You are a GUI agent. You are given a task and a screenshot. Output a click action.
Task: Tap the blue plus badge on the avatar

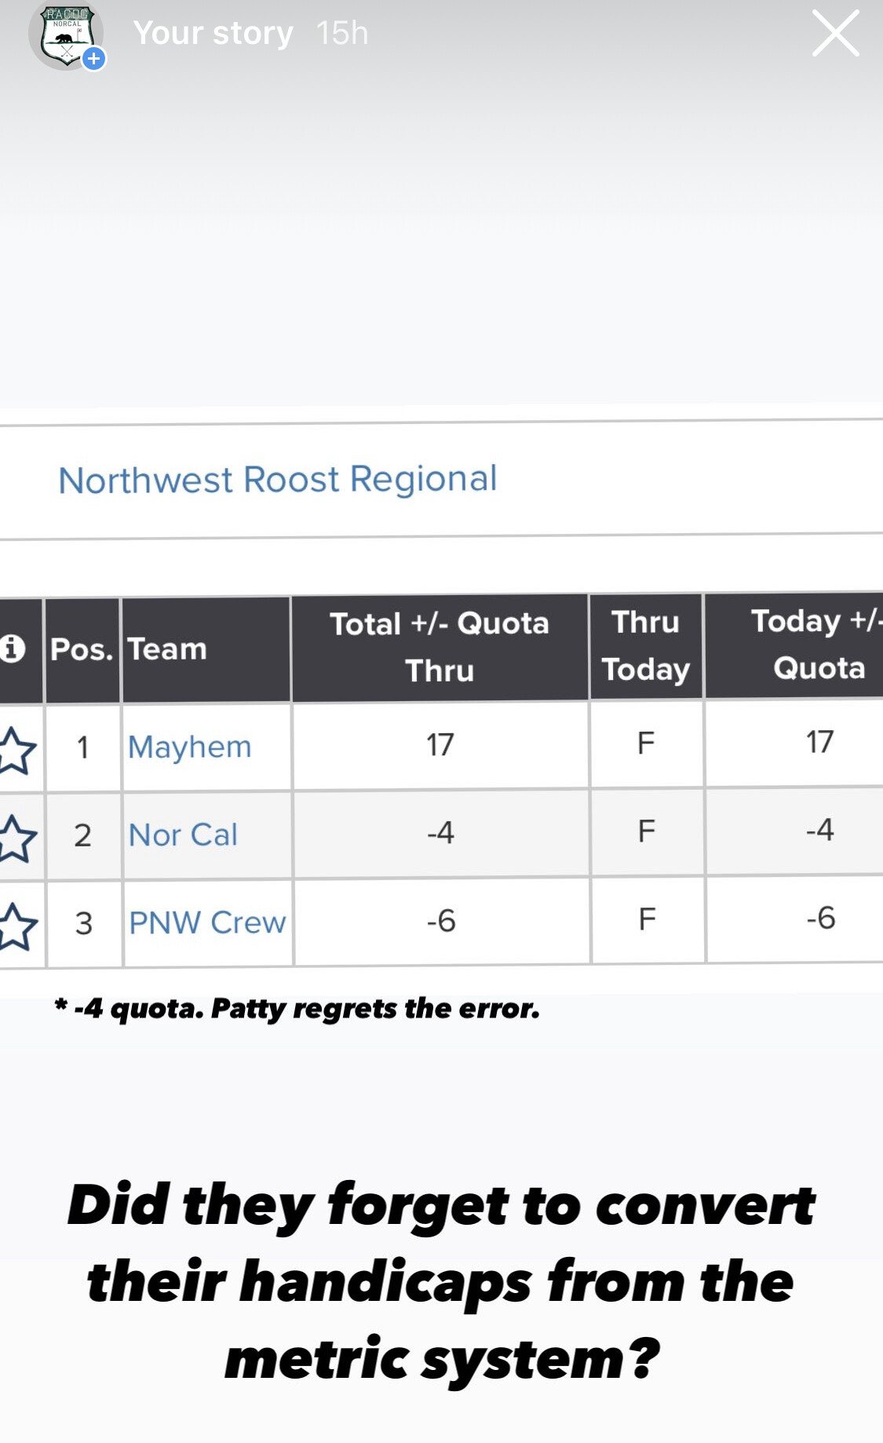[94, 58]
